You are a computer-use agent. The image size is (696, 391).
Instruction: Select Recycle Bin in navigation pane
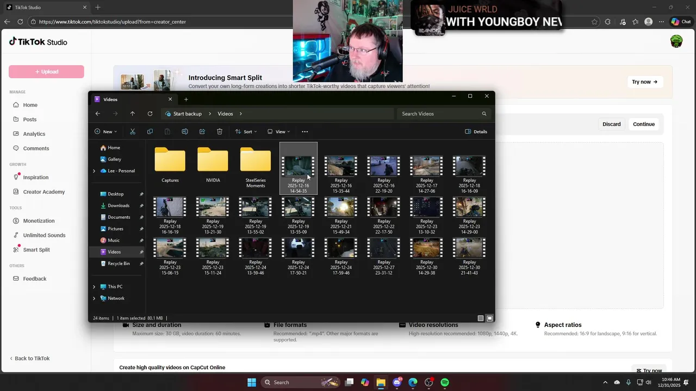[118, 263]
